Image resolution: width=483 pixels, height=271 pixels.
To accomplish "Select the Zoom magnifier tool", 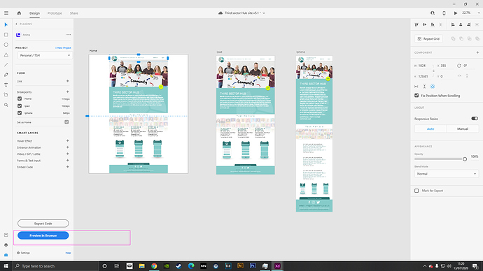I will coord(6,105).
